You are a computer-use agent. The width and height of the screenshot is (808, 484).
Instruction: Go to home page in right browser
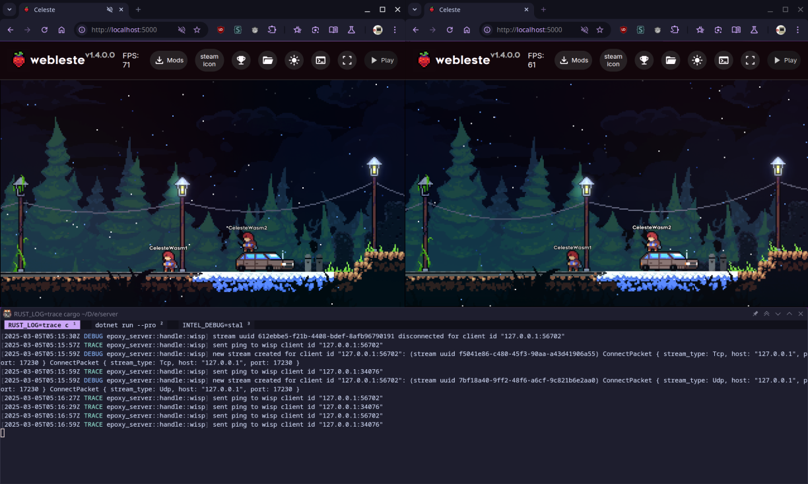click(467, 30)
